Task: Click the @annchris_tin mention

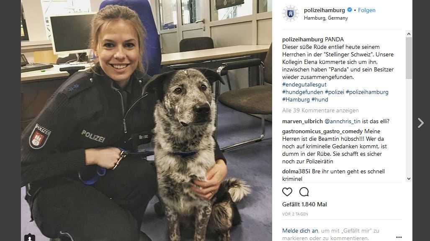Action: point(342,121)
